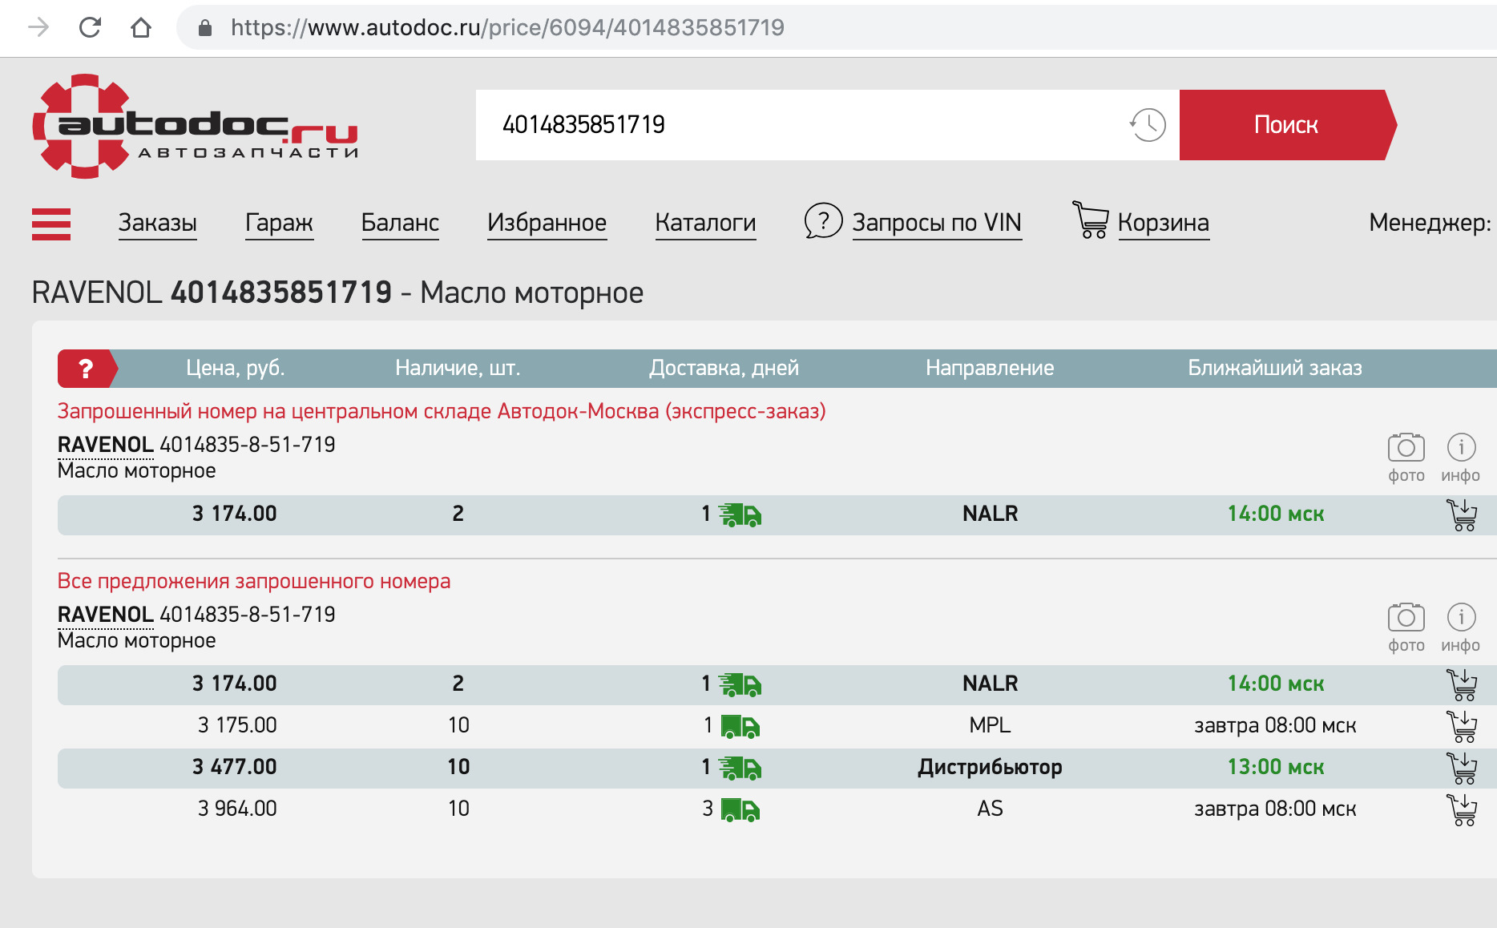Click the MPL direction cell
This screenshot has height=928, width=1497.
(x=990, y=725)
